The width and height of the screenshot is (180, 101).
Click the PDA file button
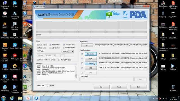pos(91,59)
